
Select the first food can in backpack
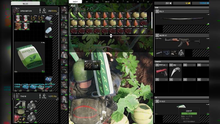[18, 18]
